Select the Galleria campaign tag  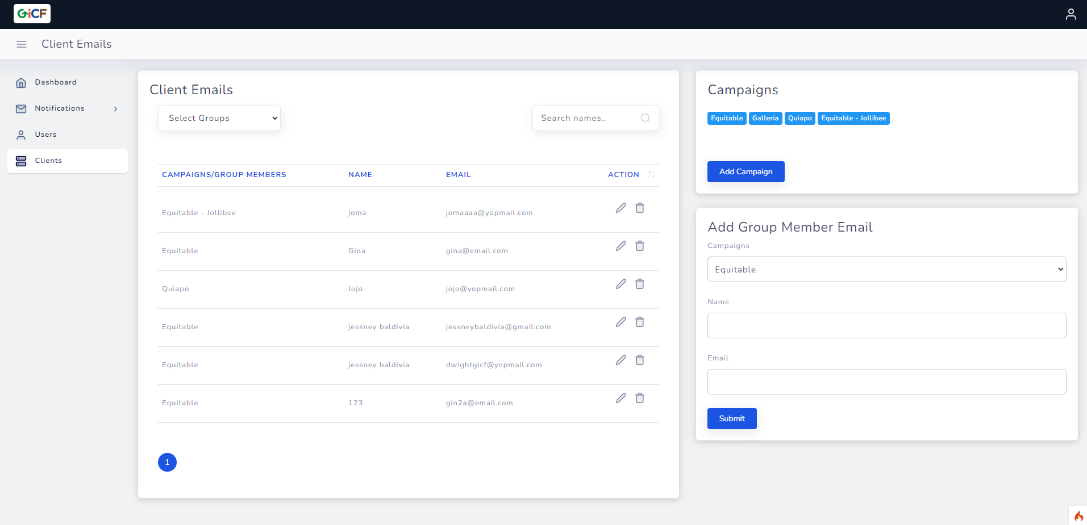[x=765, y=118]
